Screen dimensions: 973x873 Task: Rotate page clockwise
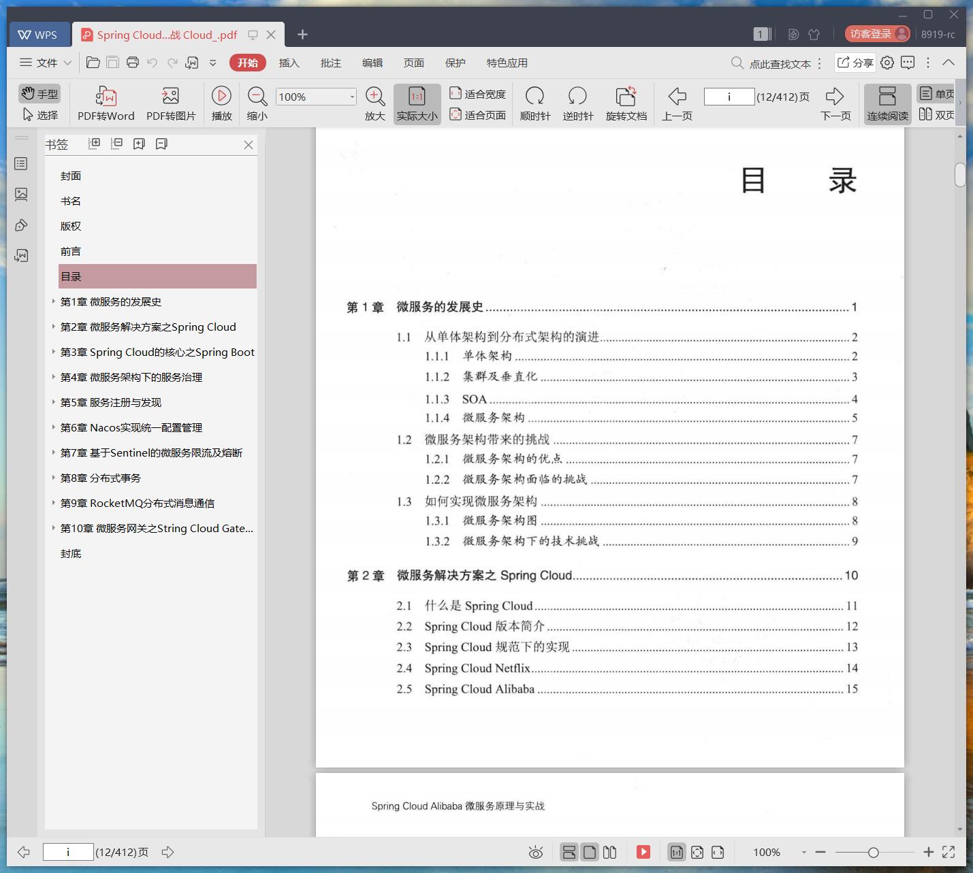pyautogui.click(x=535, y=103)
